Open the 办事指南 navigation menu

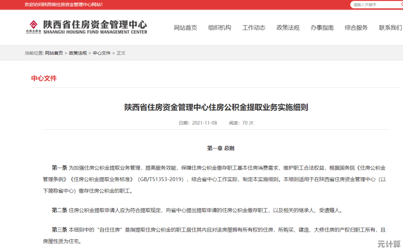tap(322, 28)
